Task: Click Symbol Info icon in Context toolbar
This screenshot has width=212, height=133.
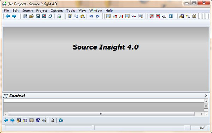Action: (25, 120)
